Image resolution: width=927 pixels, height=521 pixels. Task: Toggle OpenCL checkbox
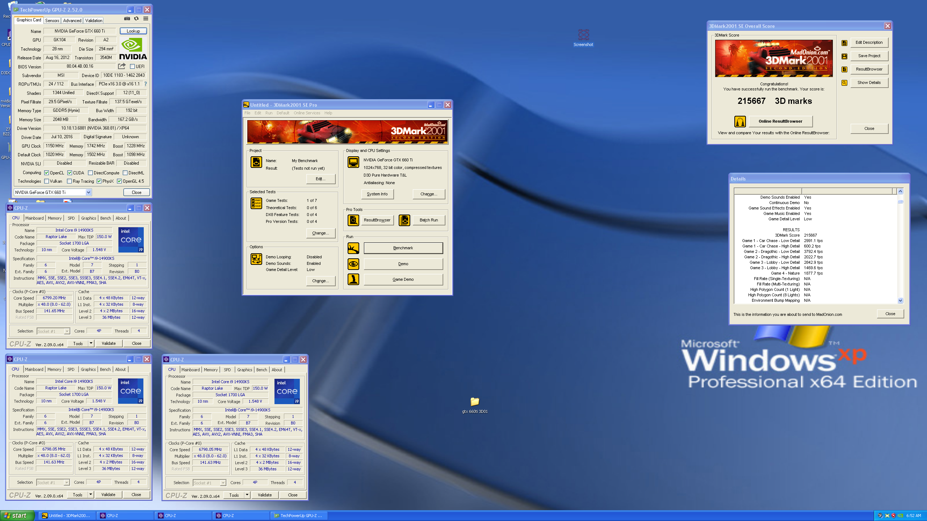tap(46, 173)
